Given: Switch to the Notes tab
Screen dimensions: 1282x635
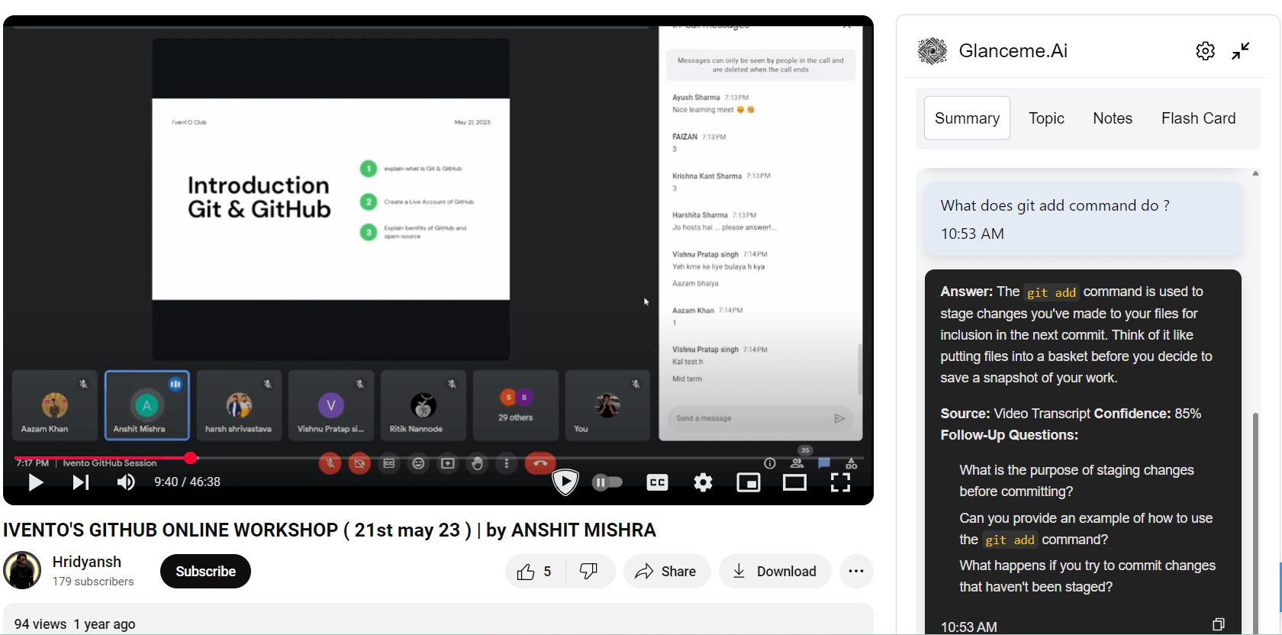Looking at the screenshot, I should [x=1113, y=118].
